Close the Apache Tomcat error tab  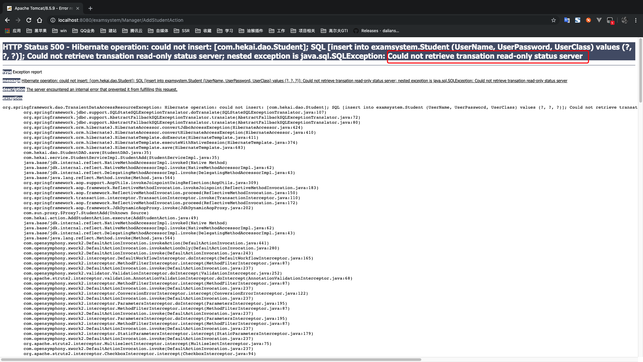[78, 8]
